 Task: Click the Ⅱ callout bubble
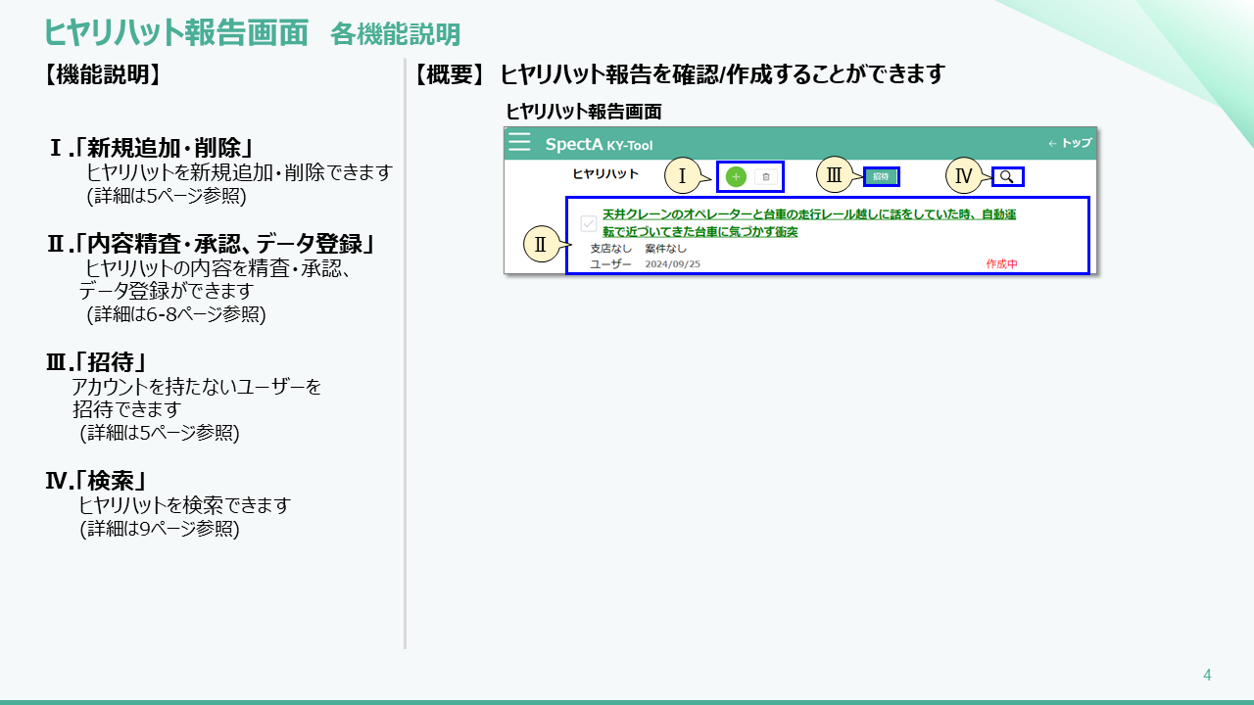[x=540, y=245]
